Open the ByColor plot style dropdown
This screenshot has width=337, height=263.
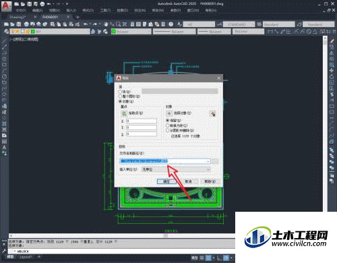click(x=248, y=32)
